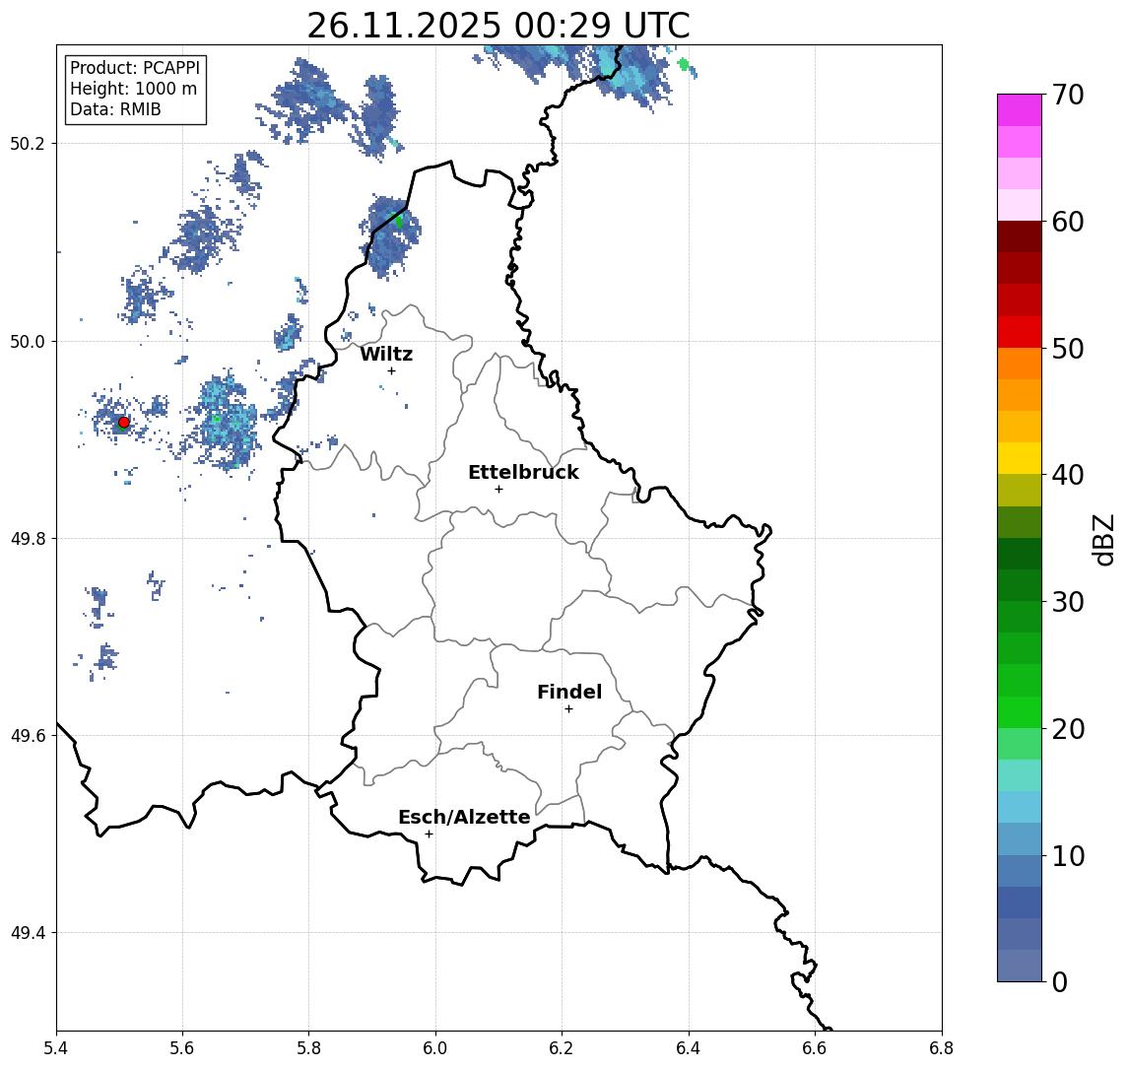The image size is (1128, 1068).
Task: Click the 'Esch/Alzette' city label
Action: tap(464, 817)
